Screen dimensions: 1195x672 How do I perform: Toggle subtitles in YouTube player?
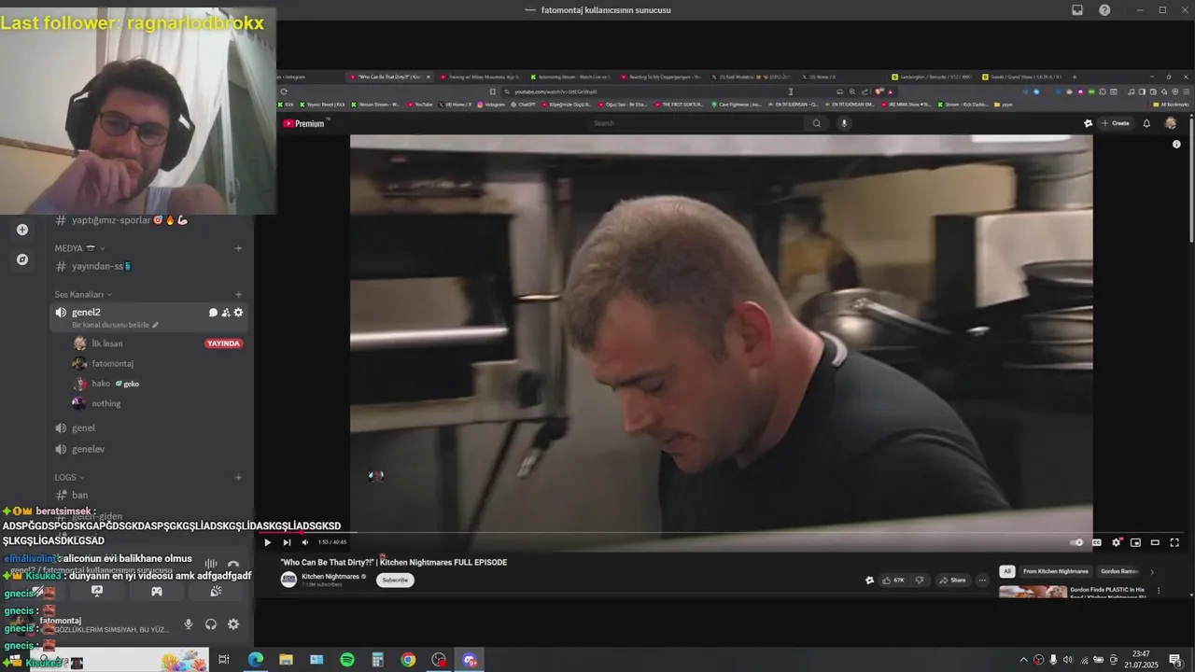[x=1097, y=542]
